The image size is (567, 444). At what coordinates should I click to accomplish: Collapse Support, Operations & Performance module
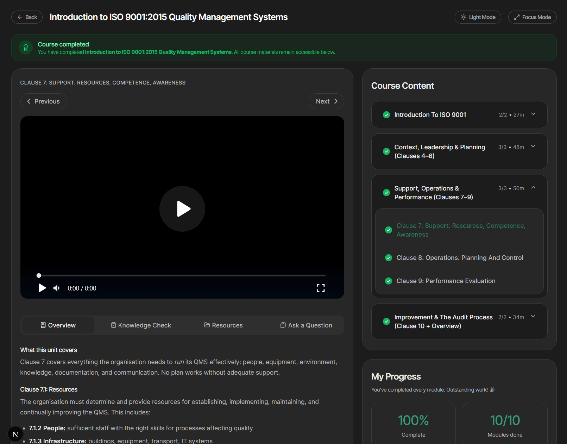click(x=459, y=193)
